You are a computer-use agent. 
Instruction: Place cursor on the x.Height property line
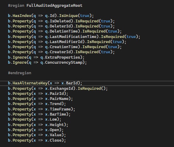pos(38,125)
